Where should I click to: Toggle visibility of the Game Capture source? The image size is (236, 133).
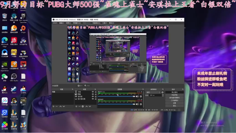(x=93, y=97)
